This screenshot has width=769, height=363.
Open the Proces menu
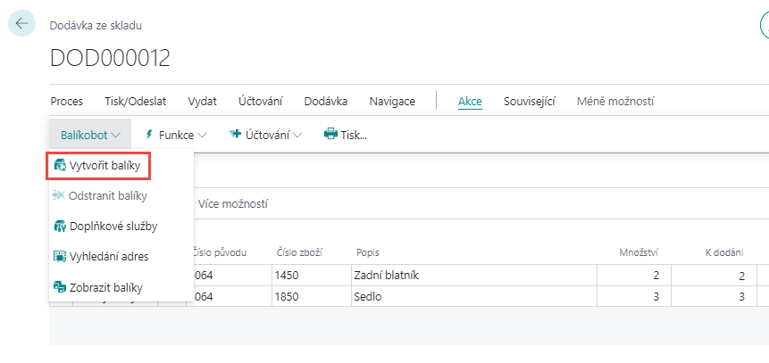(x=66, y=101)
